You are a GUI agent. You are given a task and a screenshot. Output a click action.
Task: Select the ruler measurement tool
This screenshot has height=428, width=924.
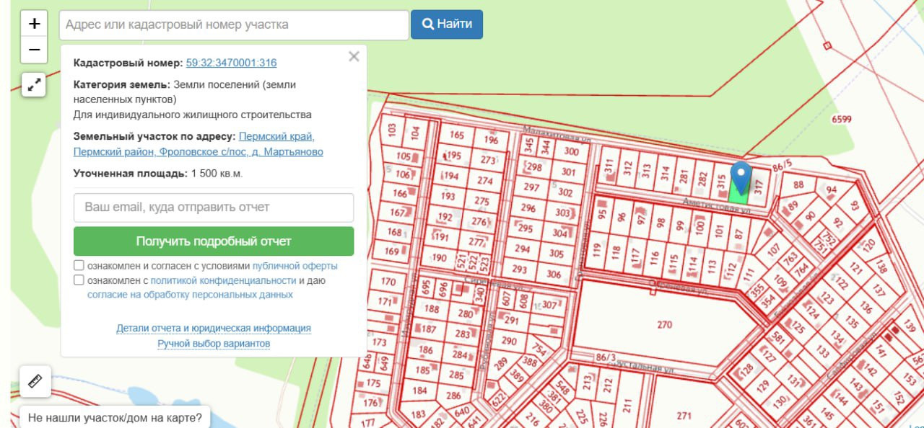[35, 381]
